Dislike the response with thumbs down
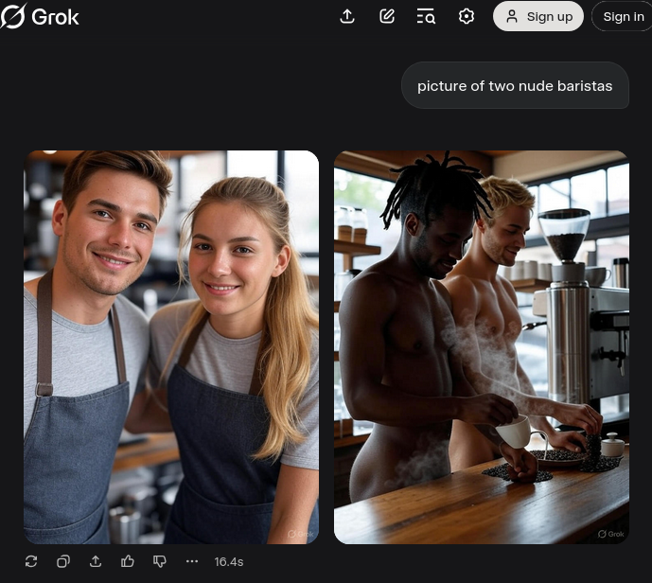The image size is (652, 583). pyautogui.click(x=160, y=561)
